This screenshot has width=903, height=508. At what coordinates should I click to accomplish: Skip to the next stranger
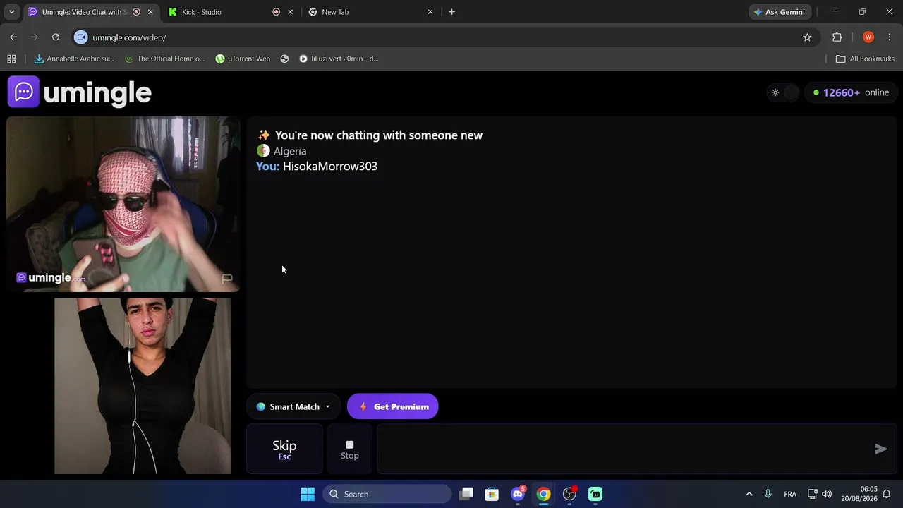pos(284,449)
